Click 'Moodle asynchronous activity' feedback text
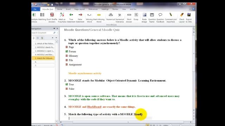 pyautogui.click(x=85, y=73)
